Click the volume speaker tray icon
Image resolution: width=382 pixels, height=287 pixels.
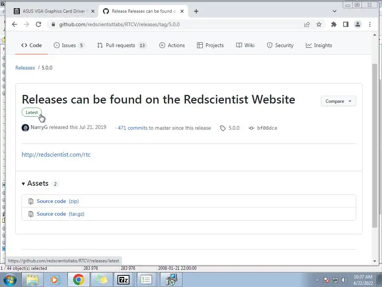pos(344,280)
